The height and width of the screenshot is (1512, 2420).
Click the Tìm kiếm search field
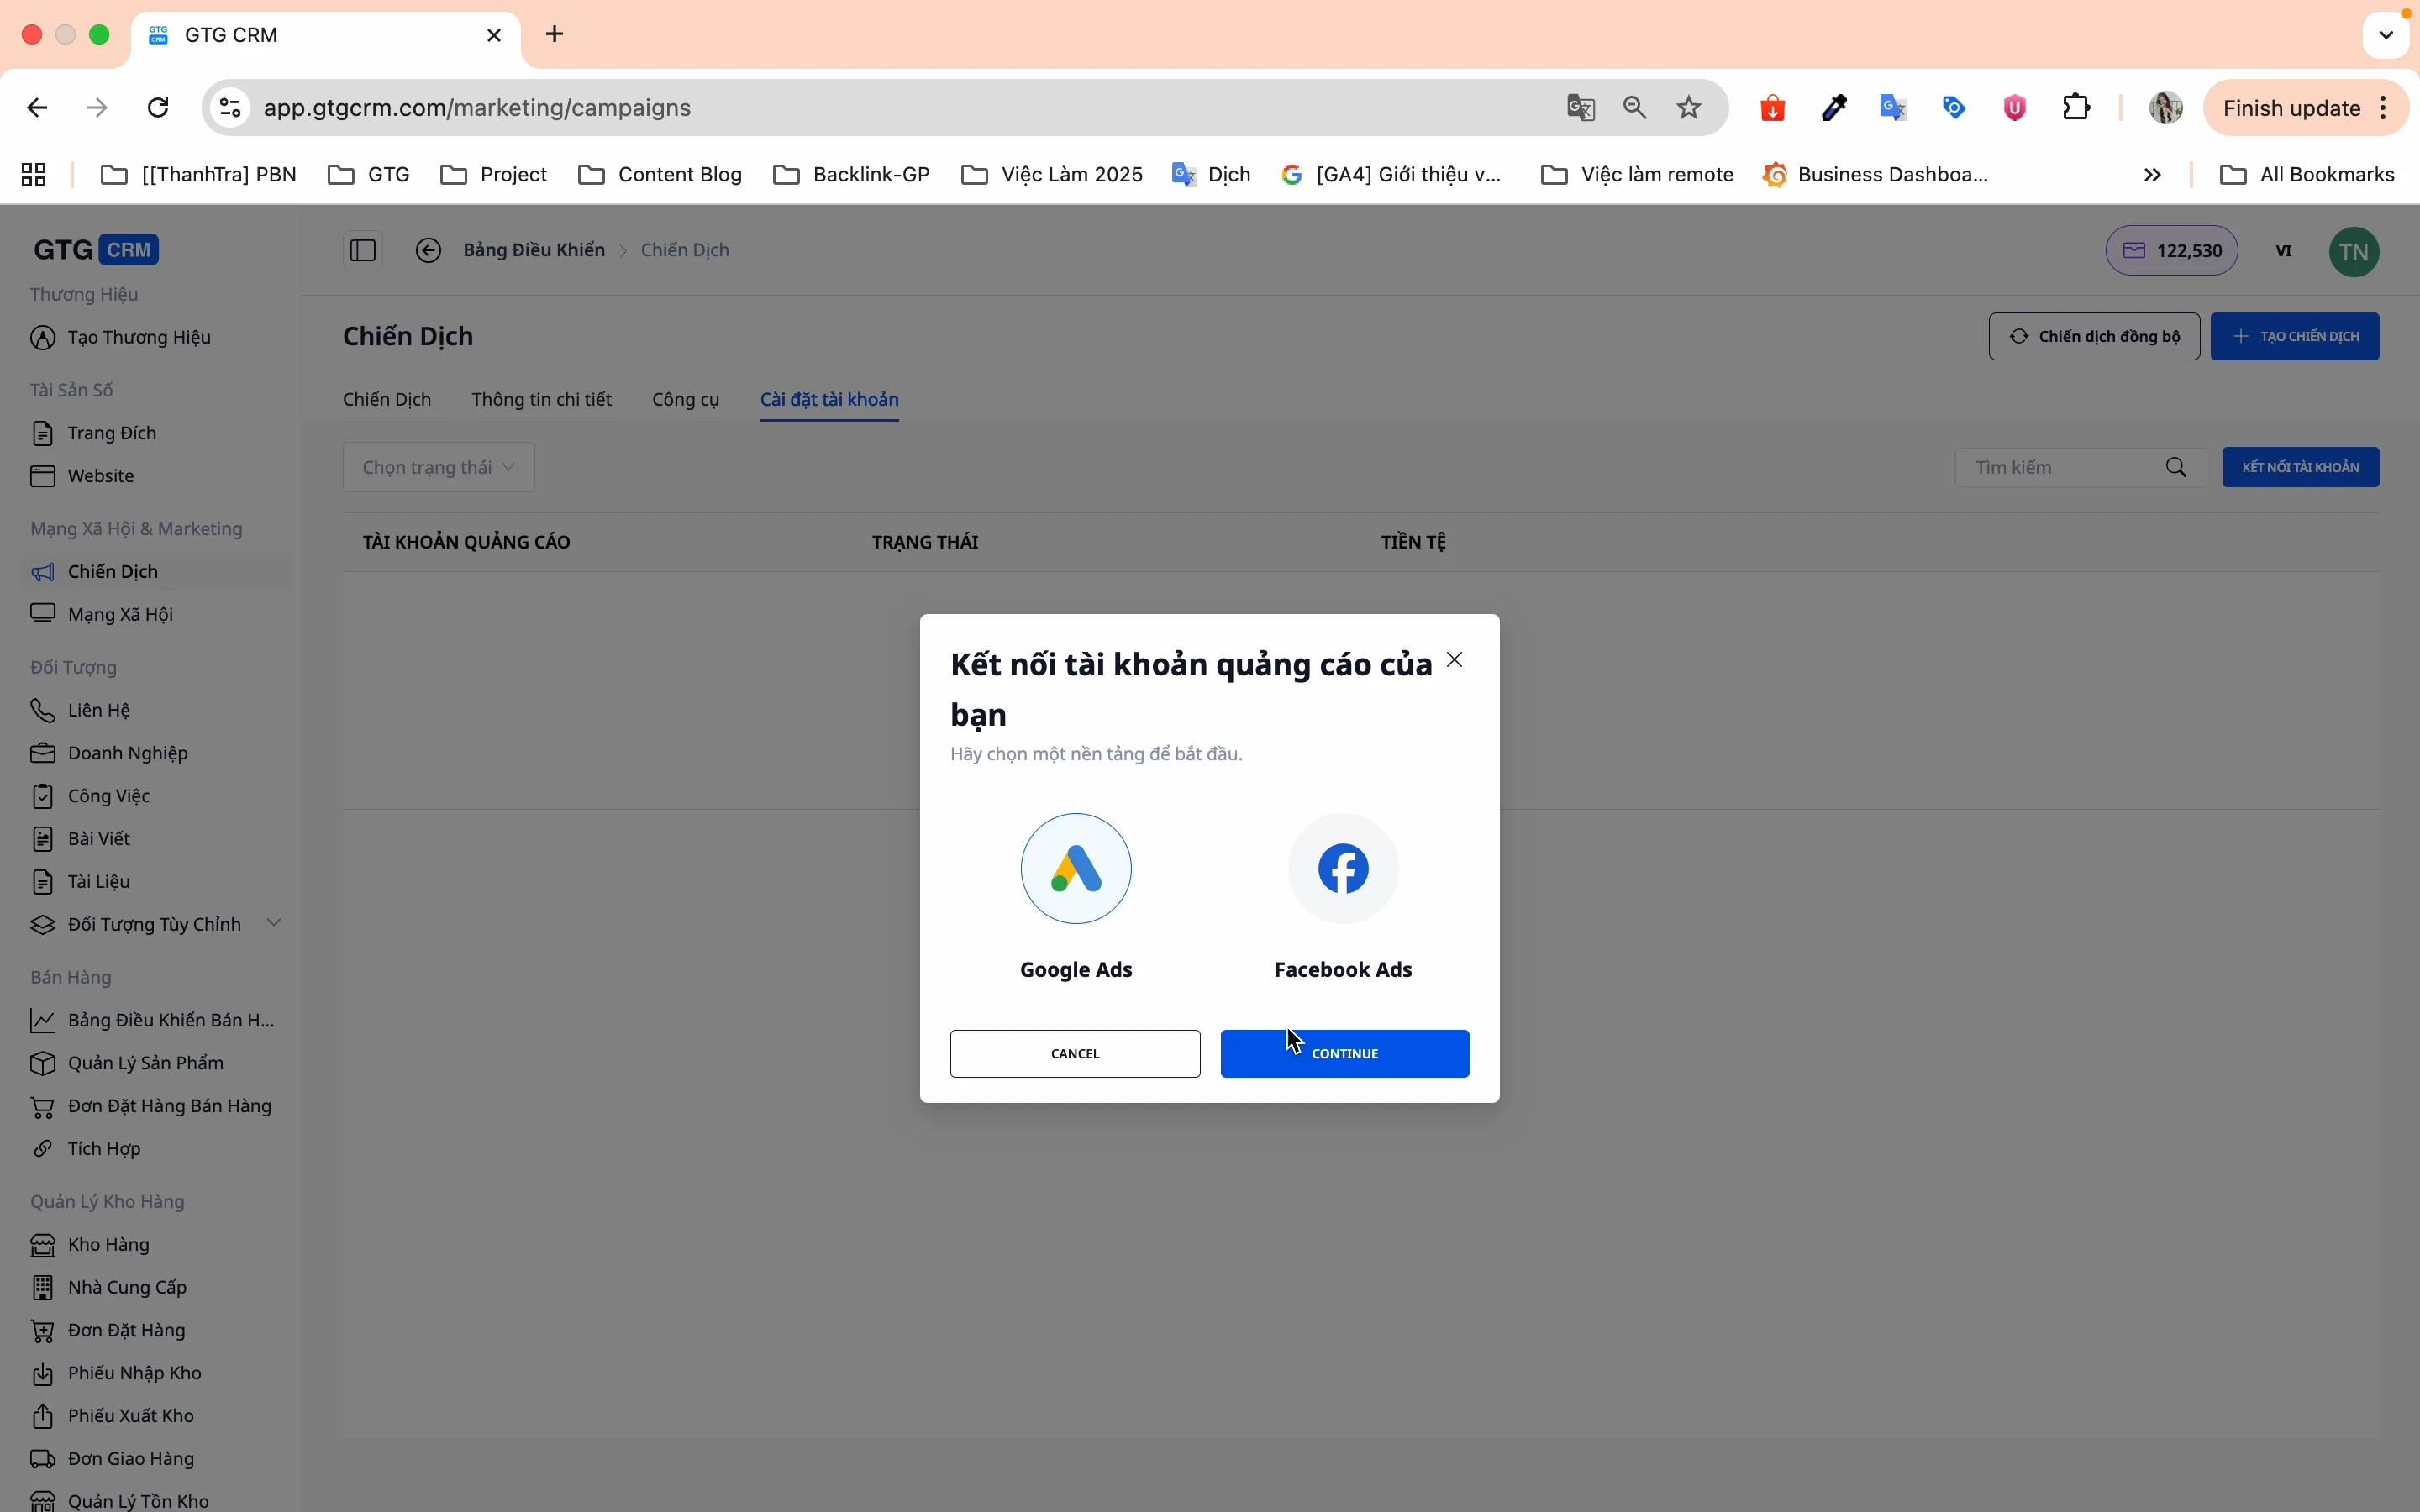pyautogui.click(x=2060, y=467)
